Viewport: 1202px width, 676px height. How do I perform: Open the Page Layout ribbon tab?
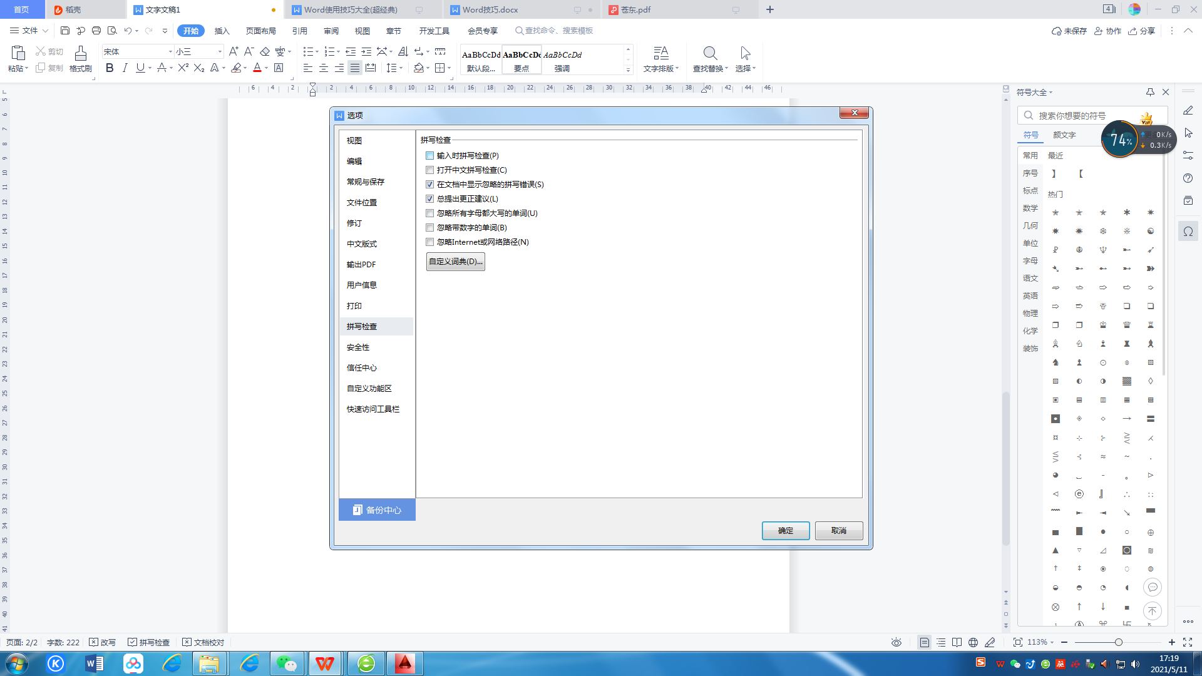pos(260,31)
